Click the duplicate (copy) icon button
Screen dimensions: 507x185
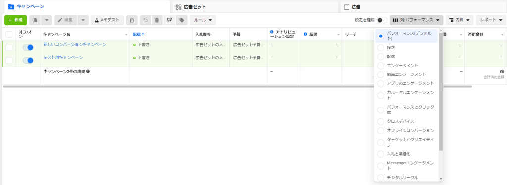pos(35,20)
